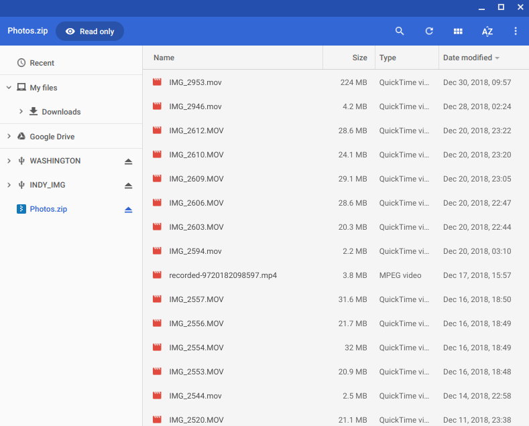Viewport: 529px width, 426px height.
Task: Click the Photos.zip archive icon in sidebar
Action: (x=21, y=209)
